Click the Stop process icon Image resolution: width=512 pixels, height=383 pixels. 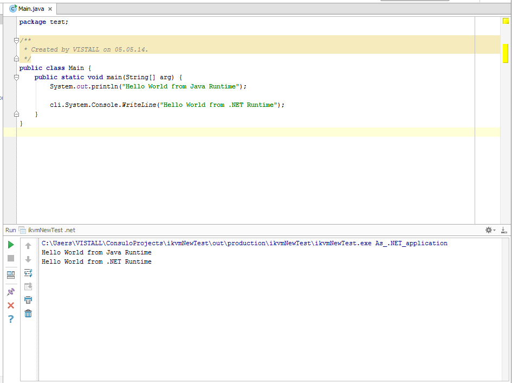[x=10, y=258]
